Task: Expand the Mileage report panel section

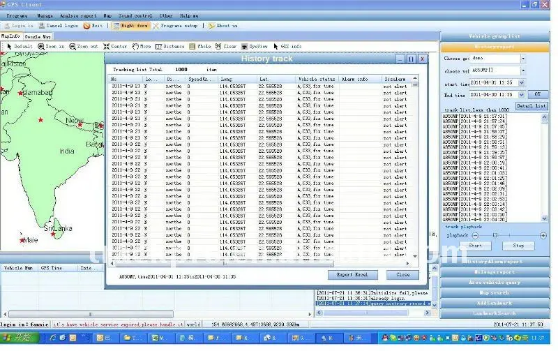Action: click(x=495, y=271)
